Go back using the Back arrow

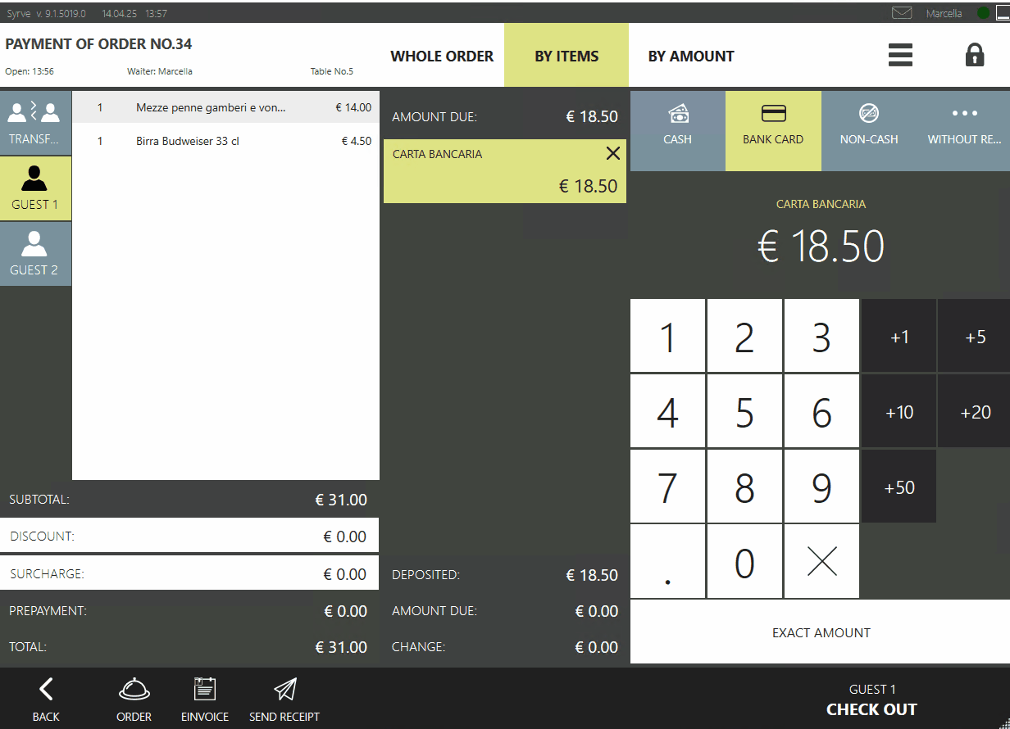pos(46,700)
